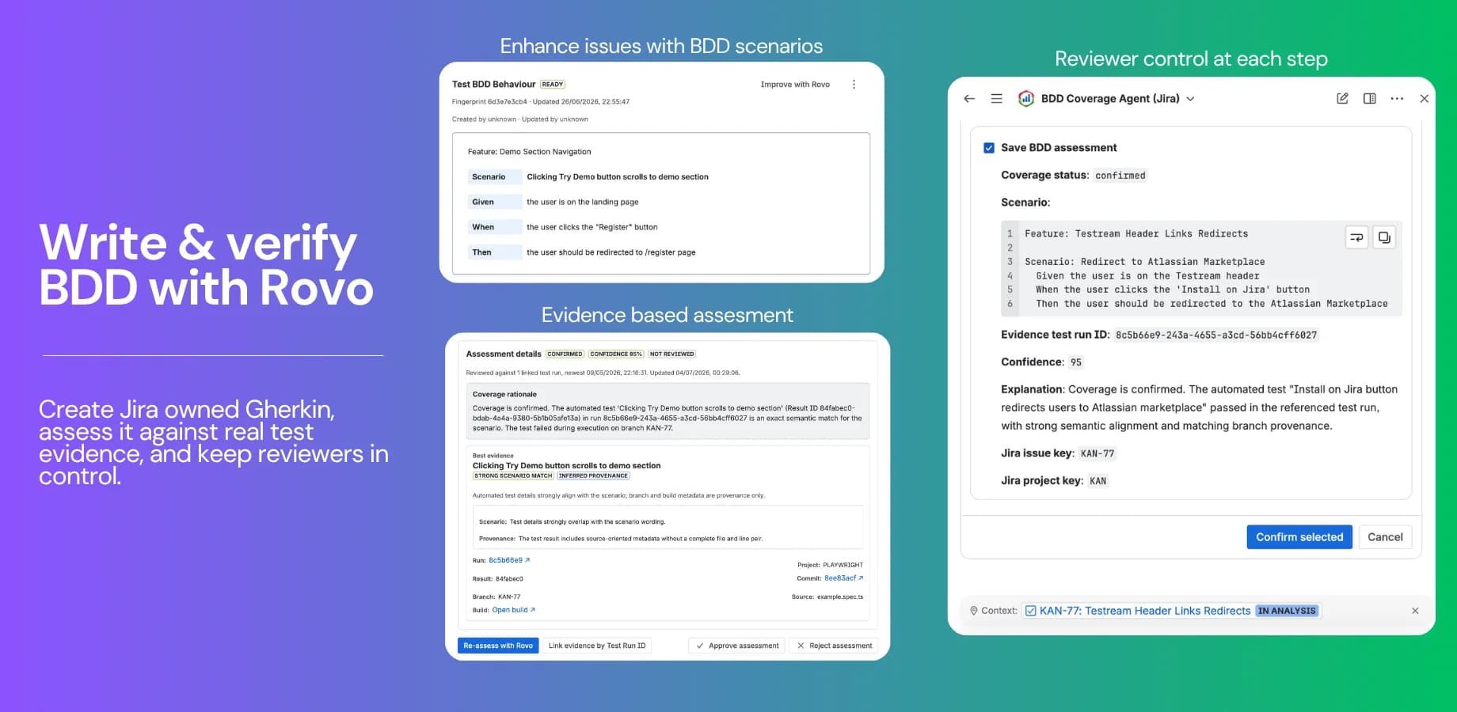Click the context location pin icon
The image size is (1457, 712).
point(974,611)
